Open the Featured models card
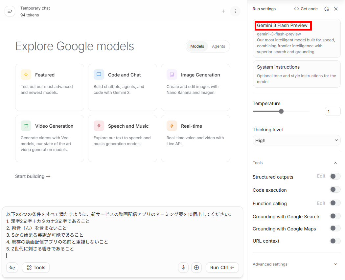The image size is (345, 280). click(50, 87)
